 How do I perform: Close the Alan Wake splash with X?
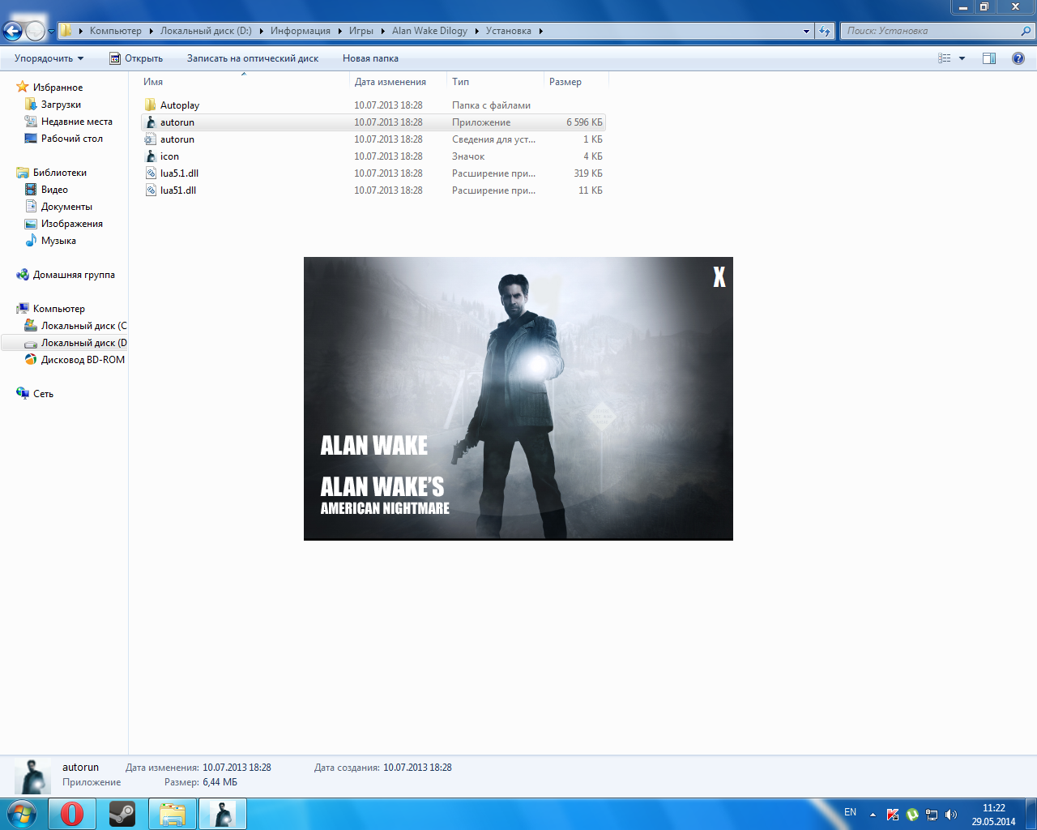pos(719,277)
